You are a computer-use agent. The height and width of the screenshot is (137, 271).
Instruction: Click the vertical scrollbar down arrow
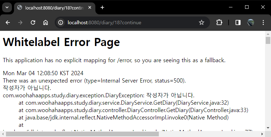coord(268,128)
